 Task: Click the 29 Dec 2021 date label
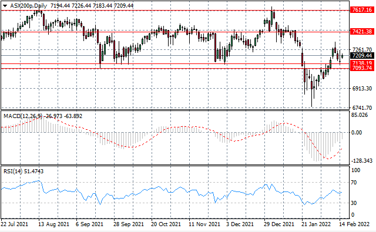point(279,224)
